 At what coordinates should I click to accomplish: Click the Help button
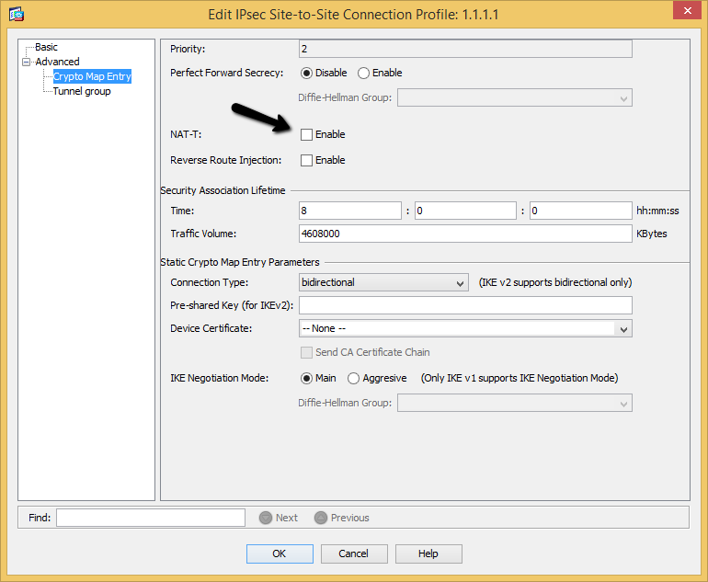pos(428,553)
